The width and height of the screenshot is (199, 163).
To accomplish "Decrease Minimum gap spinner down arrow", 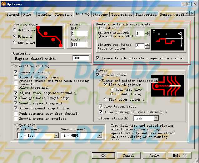I will point(147,47).
